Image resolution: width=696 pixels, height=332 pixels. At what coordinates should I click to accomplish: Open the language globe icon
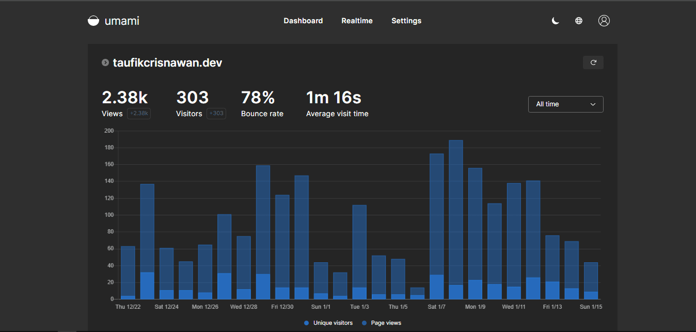click(x=579, y=21)
